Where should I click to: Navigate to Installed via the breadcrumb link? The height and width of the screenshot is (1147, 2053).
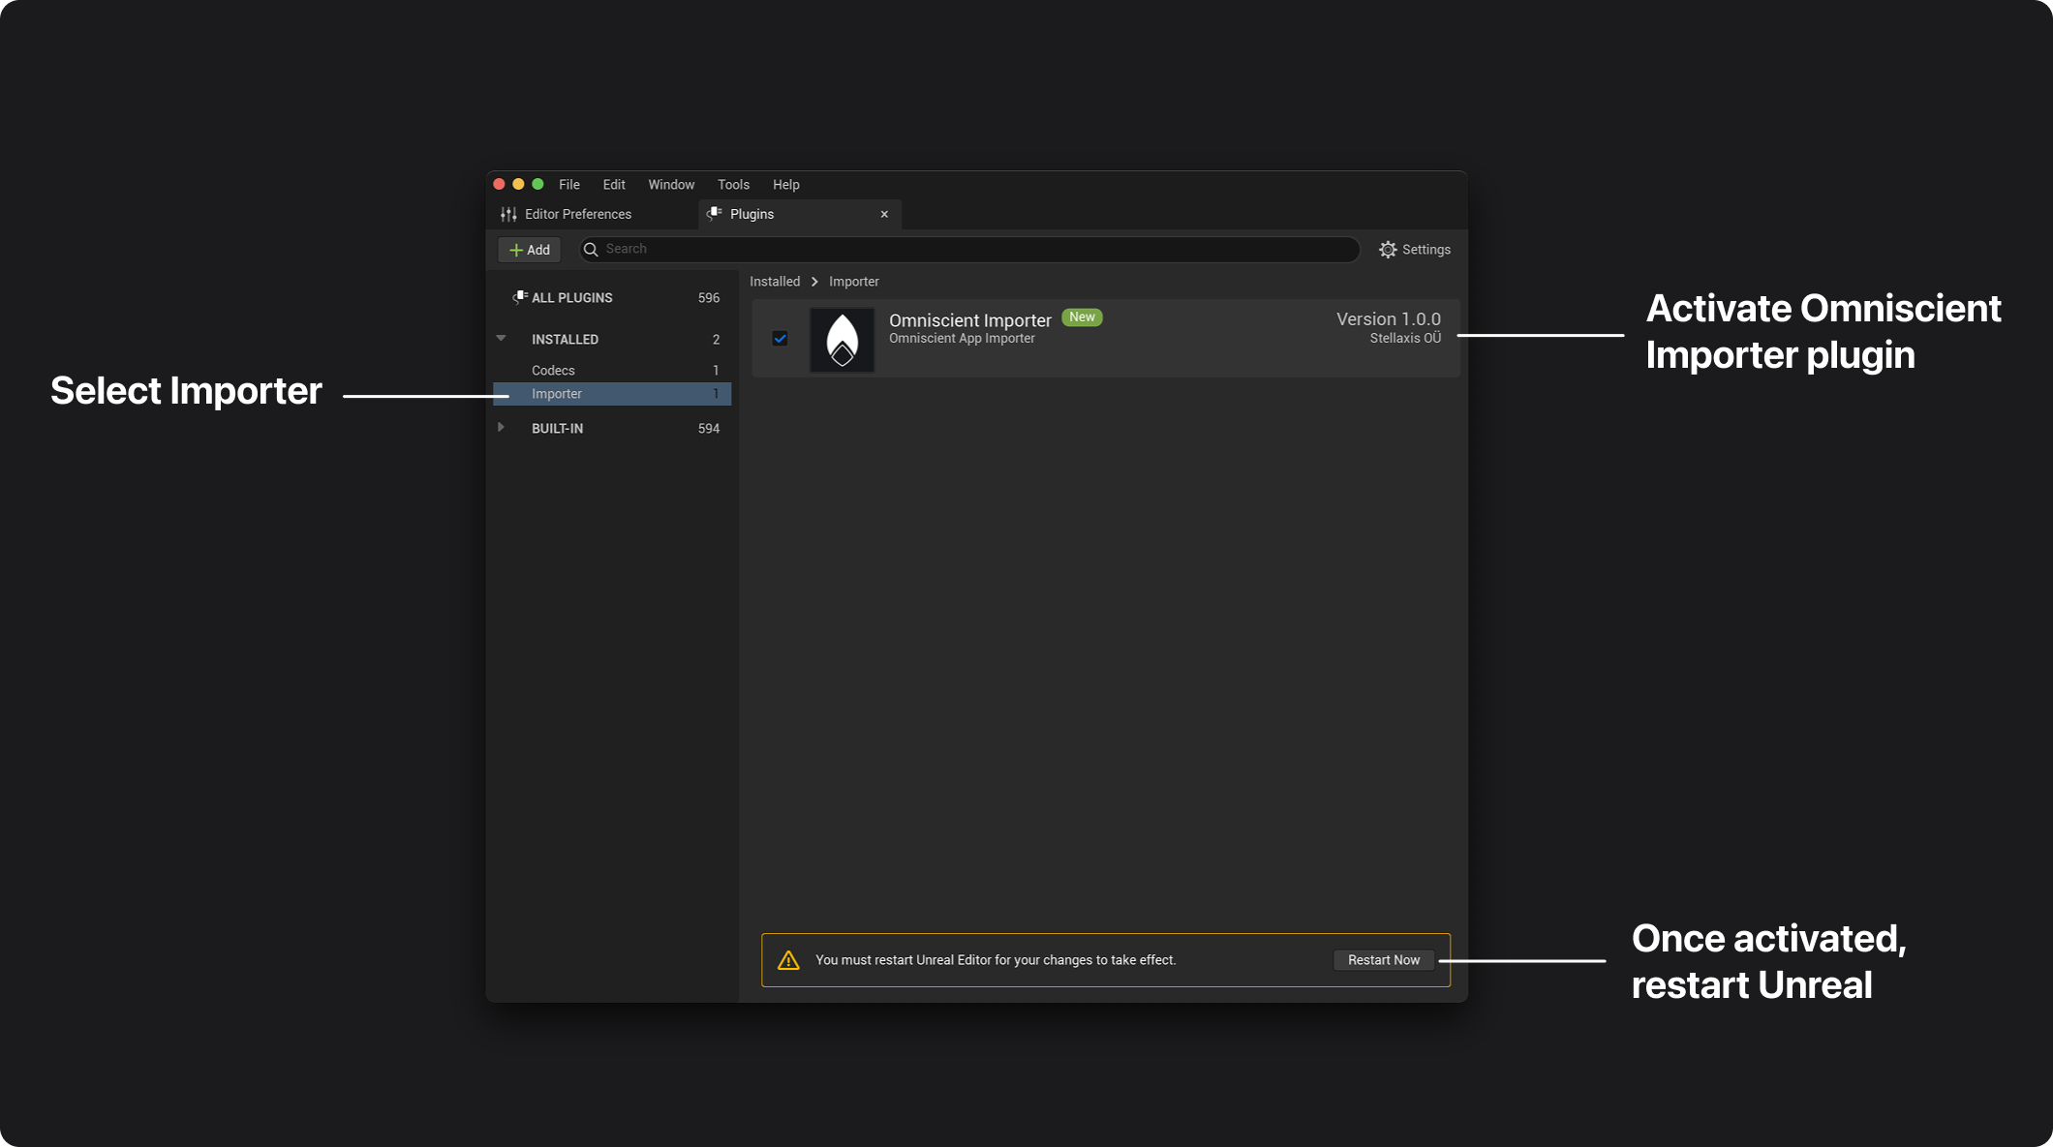[x=774, y=281]
